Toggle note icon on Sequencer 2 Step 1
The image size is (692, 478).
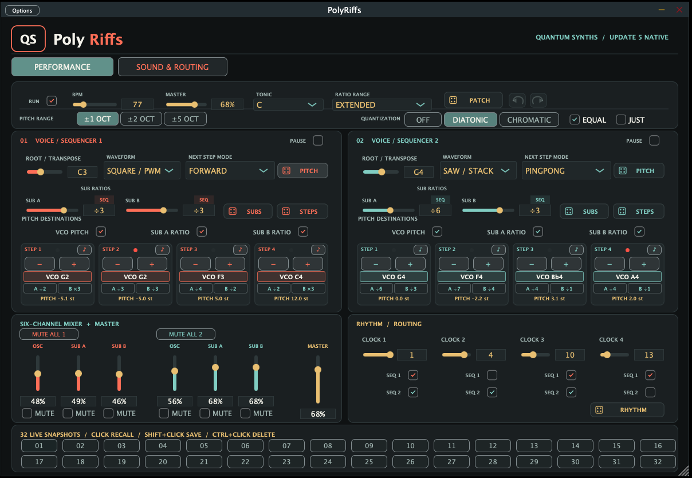click(420, 250)
